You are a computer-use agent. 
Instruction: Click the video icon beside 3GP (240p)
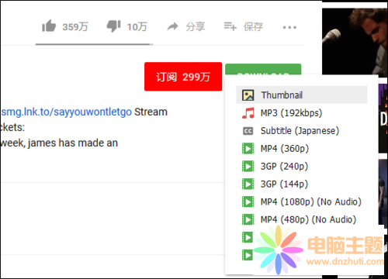(248, 167)
